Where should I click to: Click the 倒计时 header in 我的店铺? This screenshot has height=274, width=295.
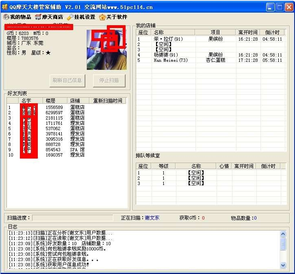(272, 33)
